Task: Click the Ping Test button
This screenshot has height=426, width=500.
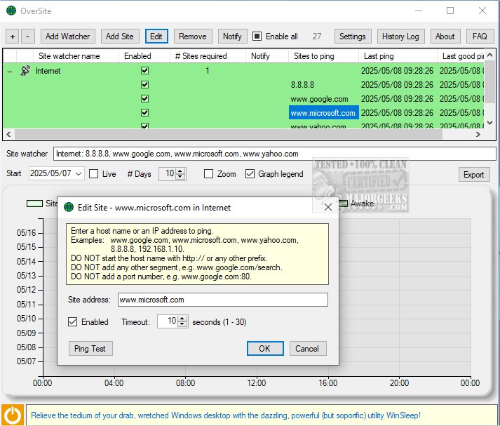Action: (90, 349)
